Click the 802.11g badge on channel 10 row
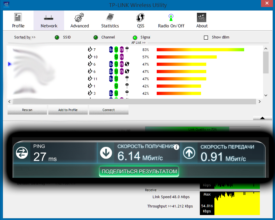This screenshot has width=275, height=220. pyautogui.click(x=116, y=57)
